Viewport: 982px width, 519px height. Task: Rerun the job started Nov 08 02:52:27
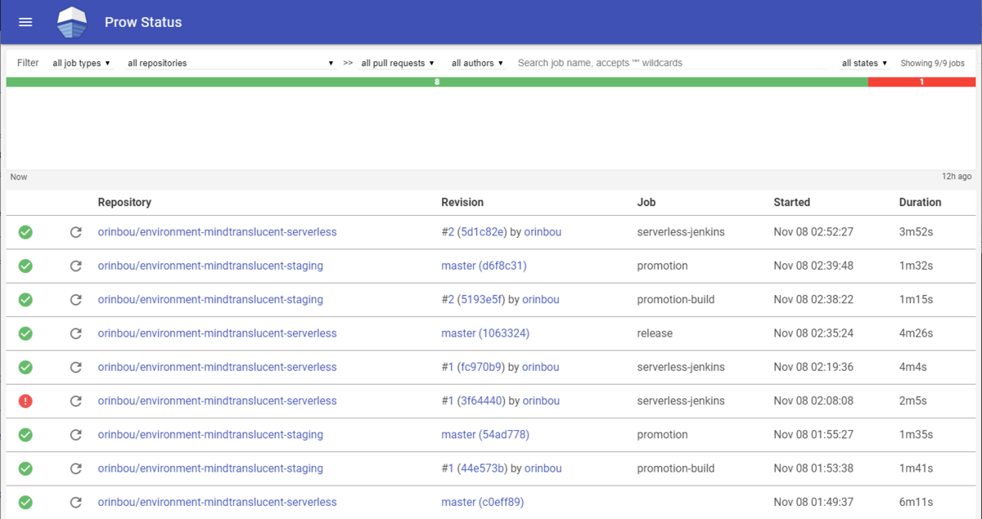pyautogui.click(x=76, y=232)
